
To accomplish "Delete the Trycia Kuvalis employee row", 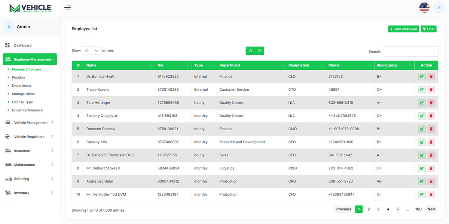I will [x=431, y=90].
